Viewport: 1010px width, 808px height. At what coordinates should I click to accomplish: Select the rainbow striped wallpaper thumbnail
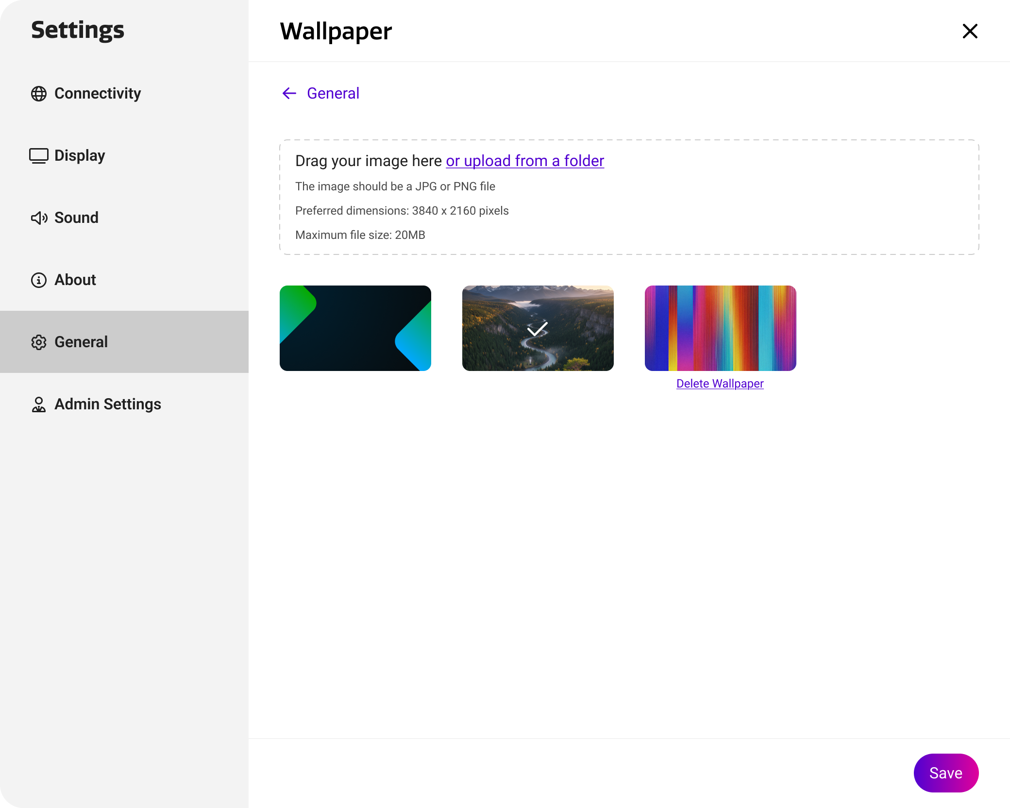[x=720, y=328]
